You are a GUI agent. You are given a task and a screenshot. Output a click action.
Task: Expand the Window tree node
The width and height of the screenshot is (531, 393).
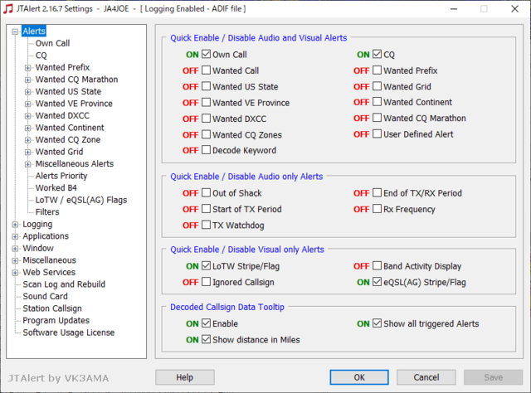pos(15,249)
